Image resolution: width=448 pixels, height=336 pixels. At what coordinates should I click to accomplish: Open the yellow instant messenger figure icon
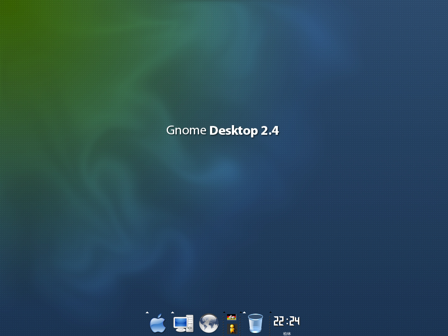(232, 329)
